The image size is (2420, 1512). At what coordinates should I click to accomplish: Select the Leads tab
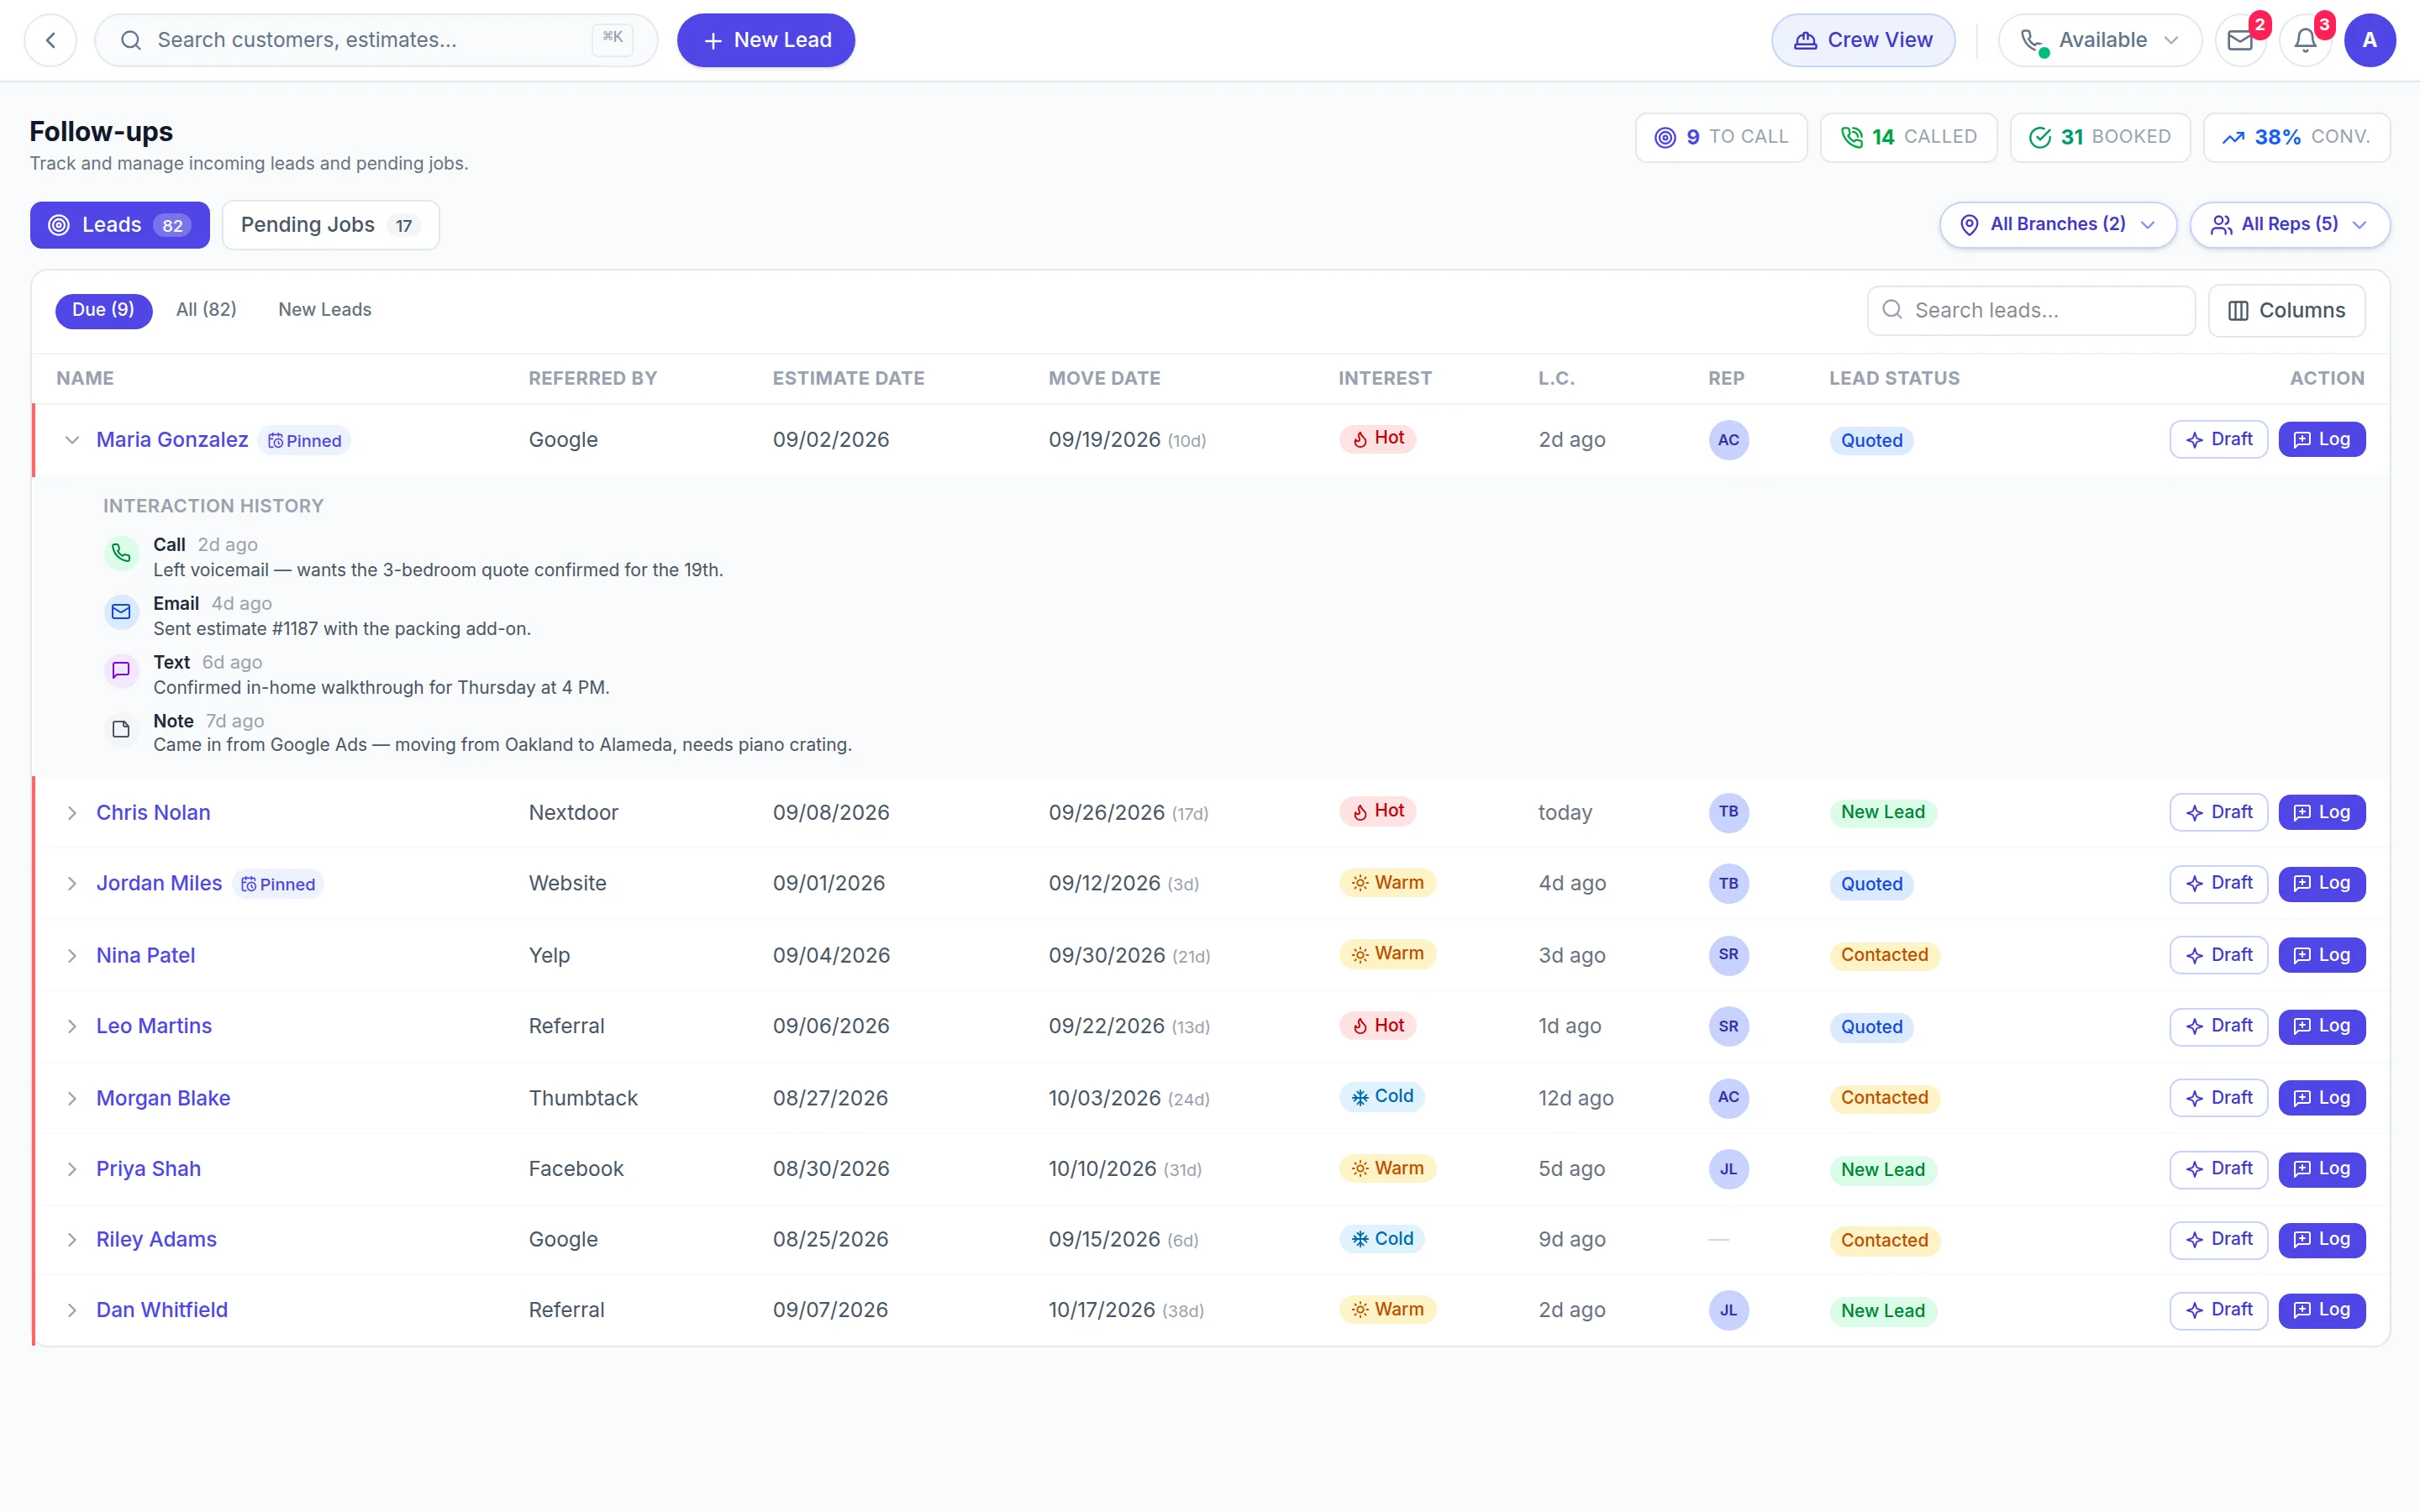pyautogui.click(x=120, y=225)
